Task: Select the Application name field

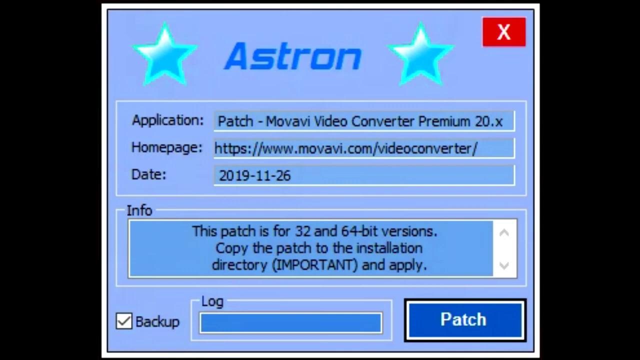Action: (364, 121)
